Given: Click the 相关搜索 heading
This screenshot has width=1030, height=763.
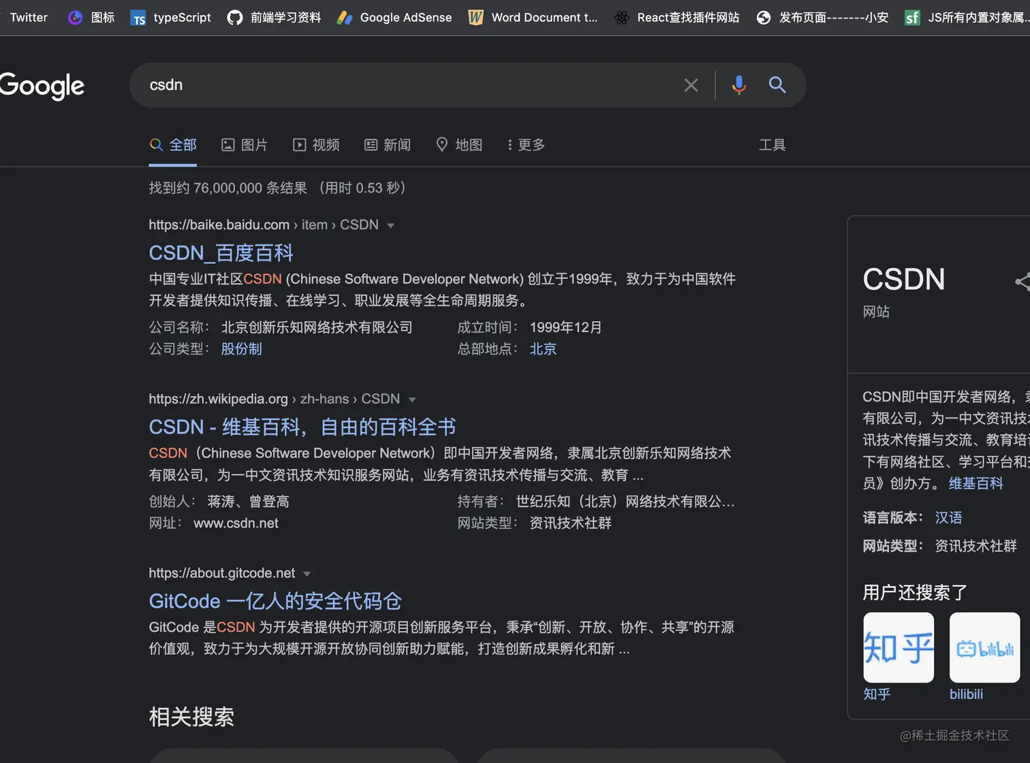Looking at the screenshot, I should (191, 717).
